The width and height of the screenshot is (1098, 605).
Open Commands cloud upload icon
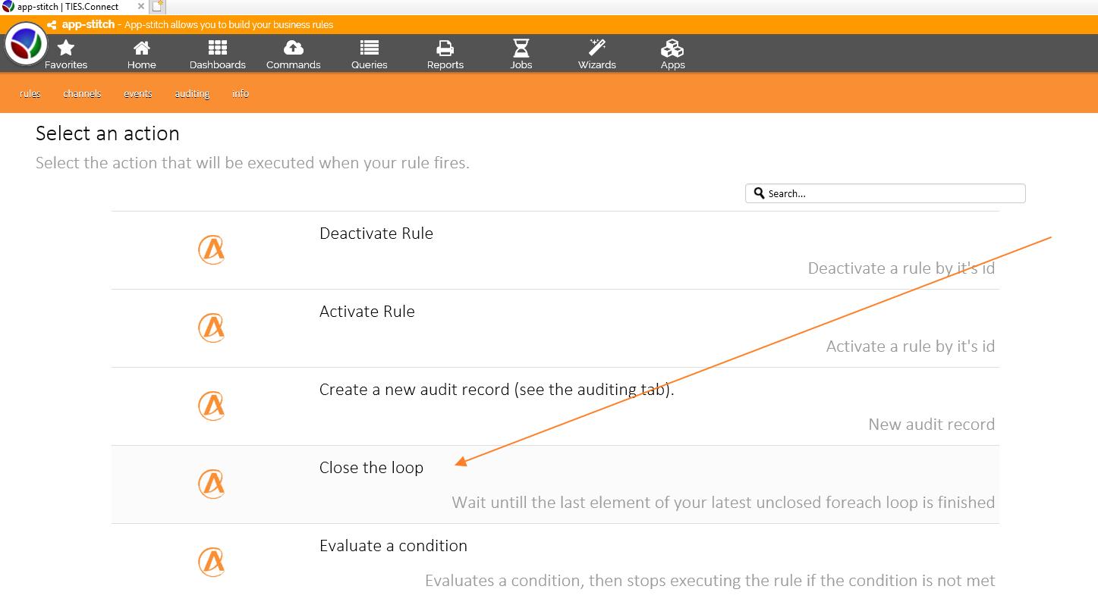294,49
